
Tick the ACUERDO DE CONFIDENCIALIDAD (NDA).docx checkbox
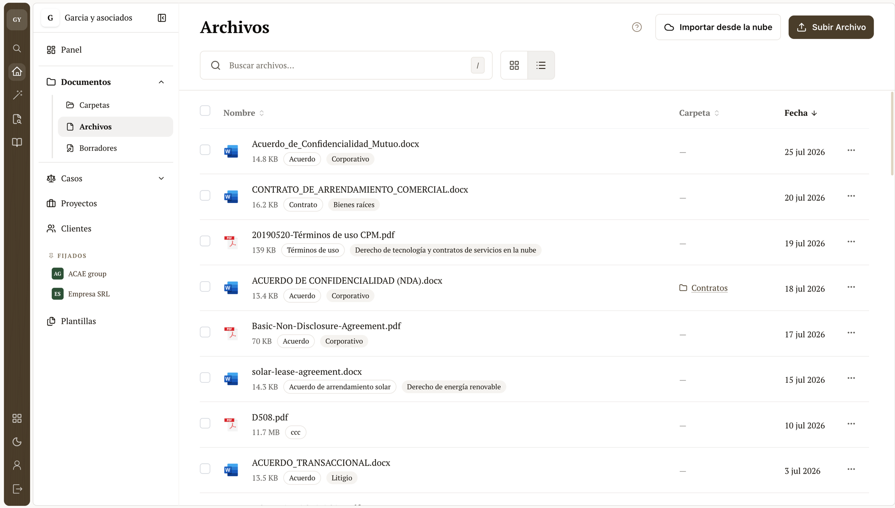[x=205, y=287]
